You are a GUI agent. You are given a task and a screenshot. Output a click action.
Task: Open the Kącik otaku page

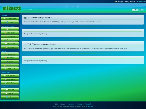pos(10,54)
